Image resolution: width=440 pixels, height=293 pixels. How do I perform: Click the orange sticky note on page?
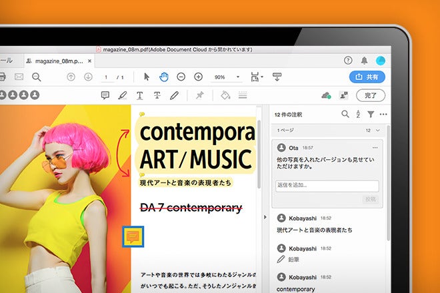[x=133, y=237]
